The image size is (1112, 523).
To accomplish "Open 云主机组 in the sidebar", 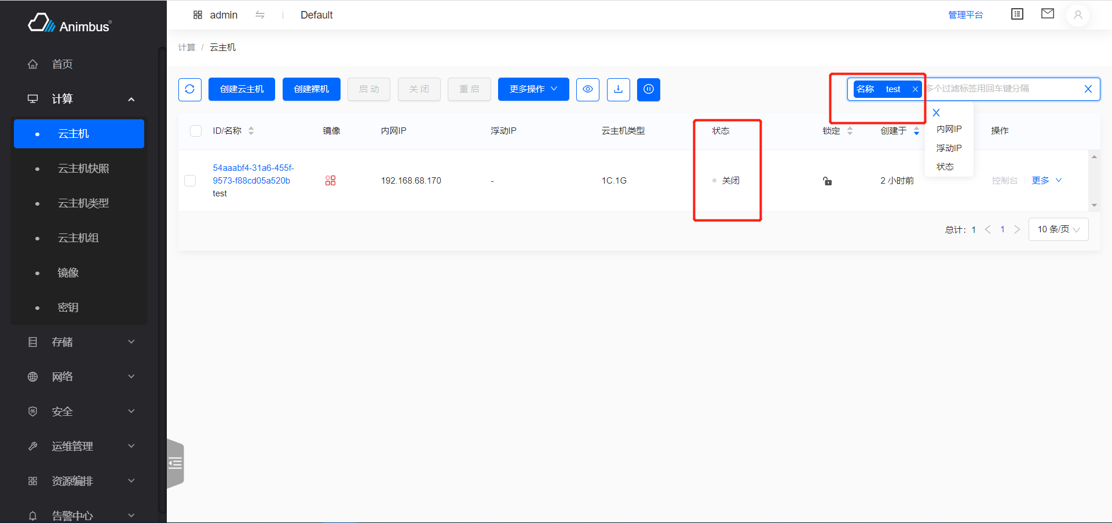I will (79, 238).
